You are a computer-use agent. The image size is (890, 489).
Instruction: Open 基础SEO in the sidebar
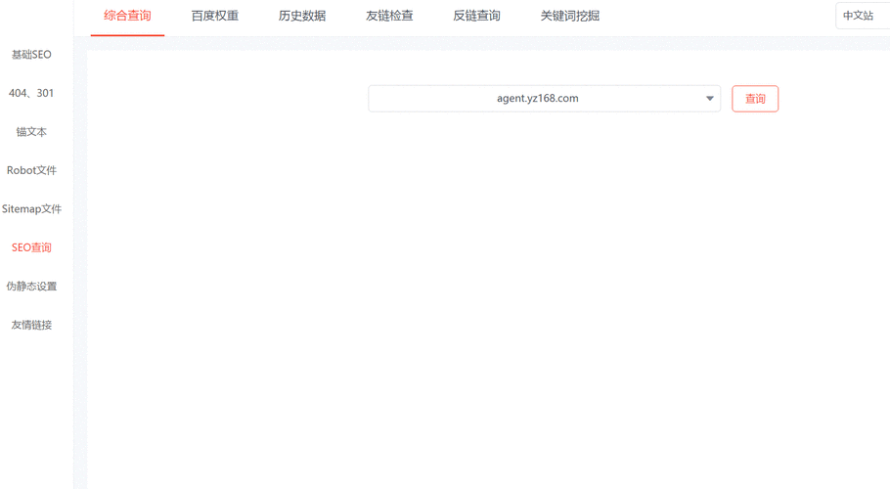point(31,55)
